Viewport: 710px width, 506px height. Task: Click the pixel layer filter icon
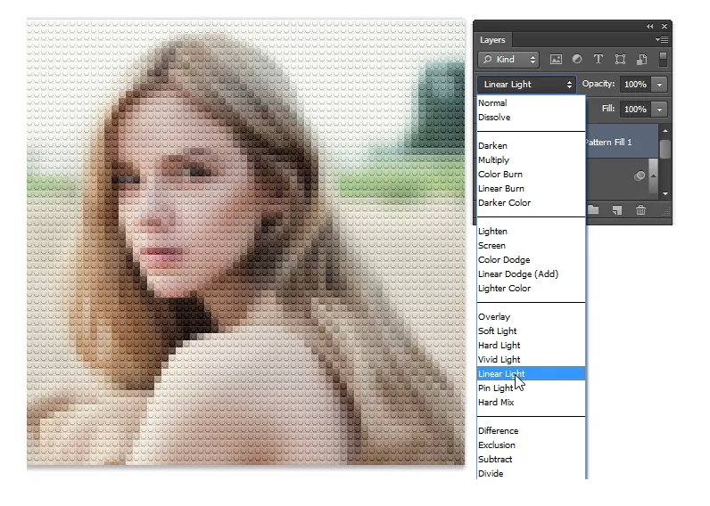point(556,60)
